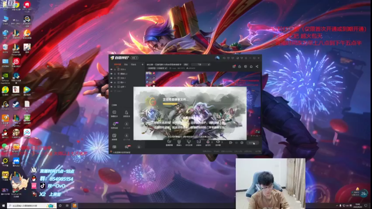
Task: Open the task icon with red dot
Action: 234,66
